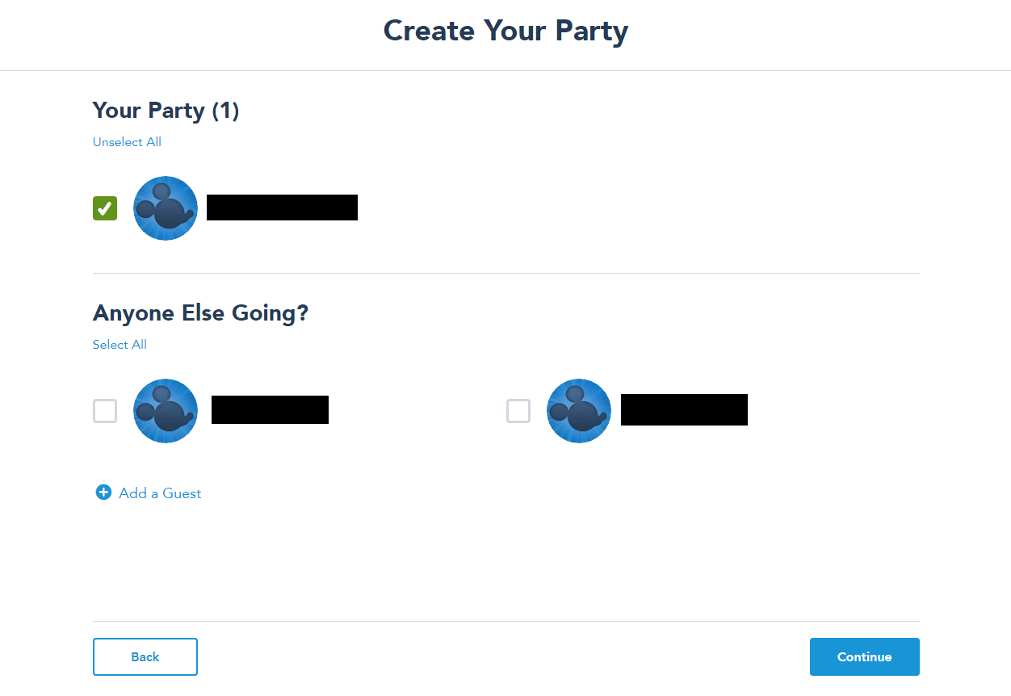Click the Select All link
Screen dimensions: 1011x696
point(120,345)
